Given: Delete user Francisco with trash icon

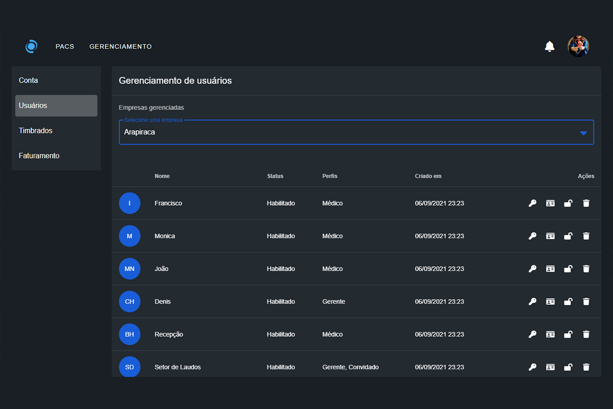Looking at the screenshot, I should pos(586,203).
